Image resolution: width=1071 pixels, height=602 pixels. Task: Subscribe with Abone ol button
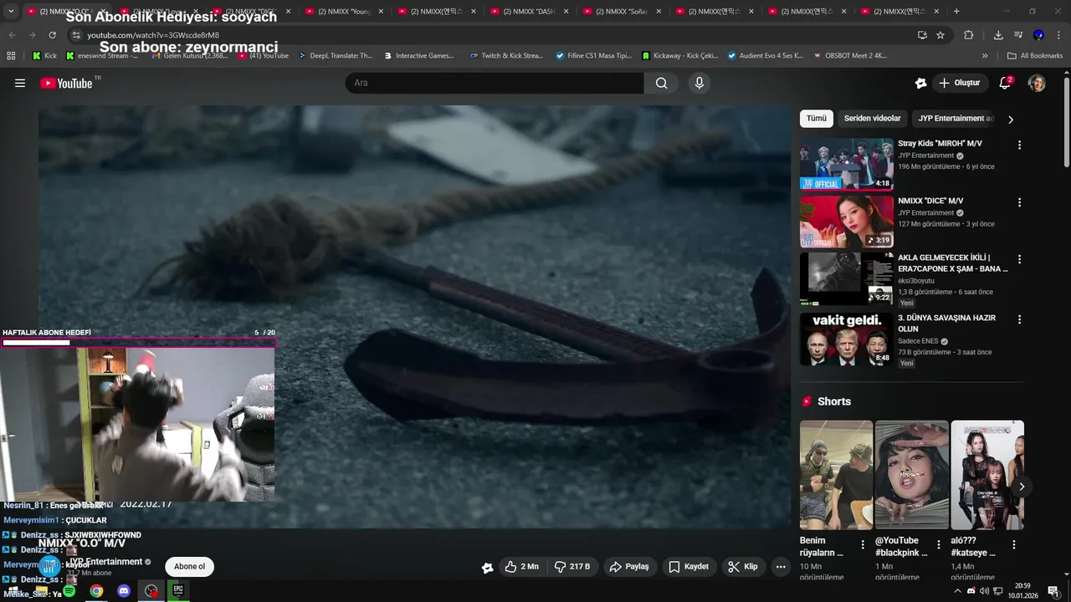pos(189,567)
